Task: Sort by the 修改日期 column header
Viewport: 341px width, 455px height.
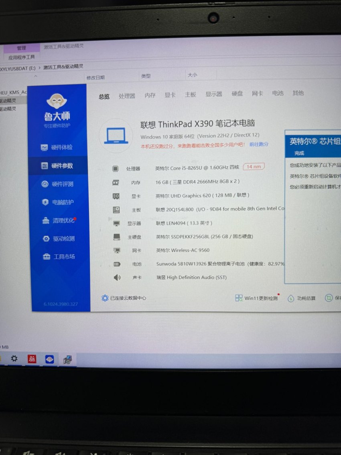Action: [95, 78]
